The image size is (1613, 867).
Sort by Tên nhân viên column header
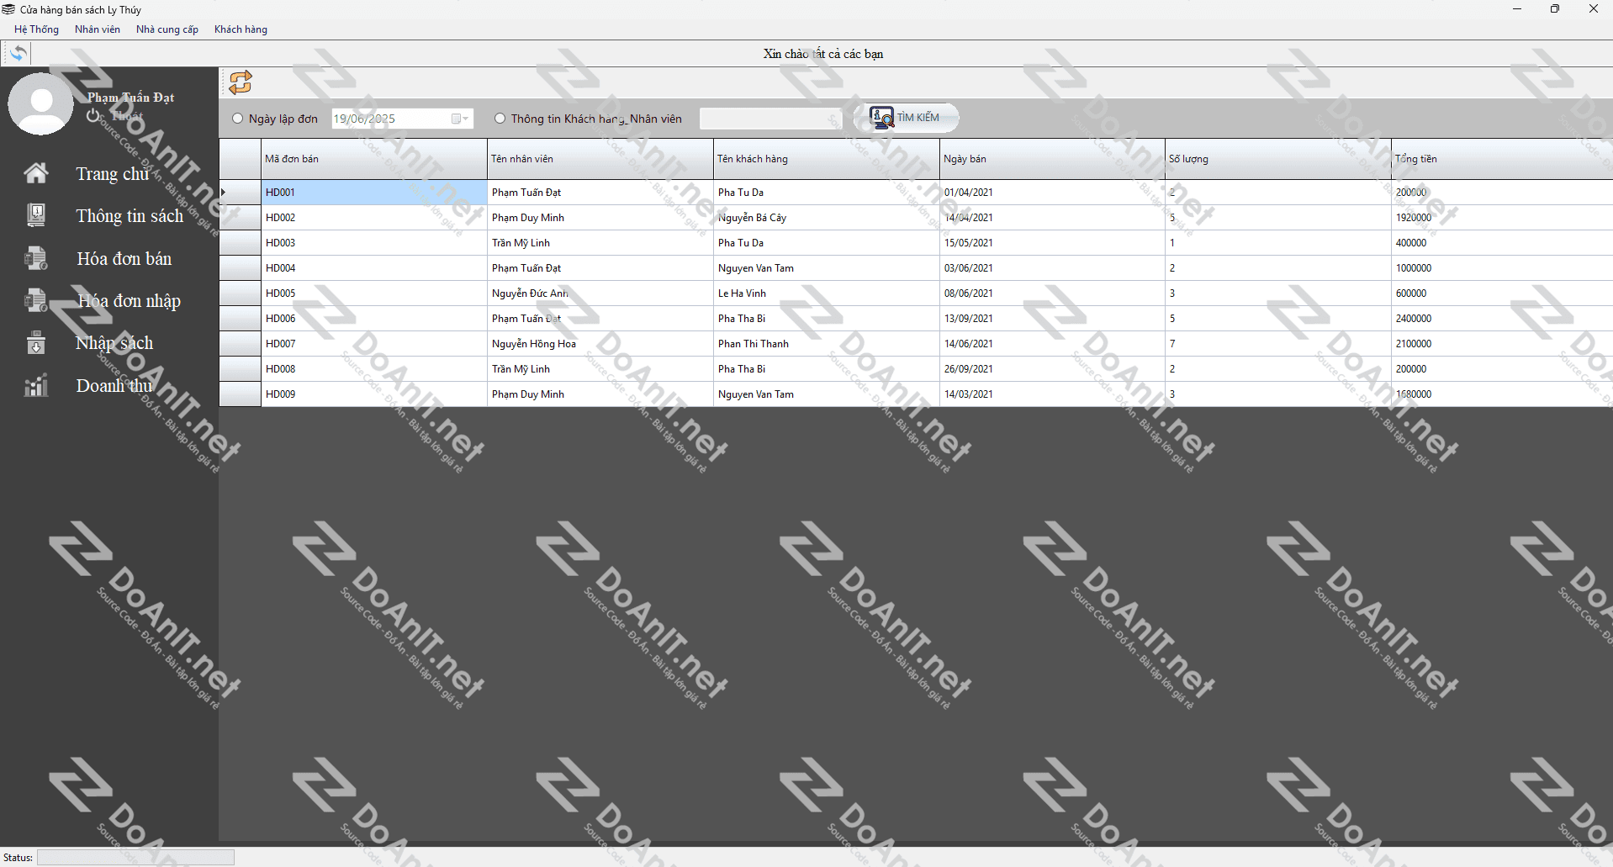(600, 159)
